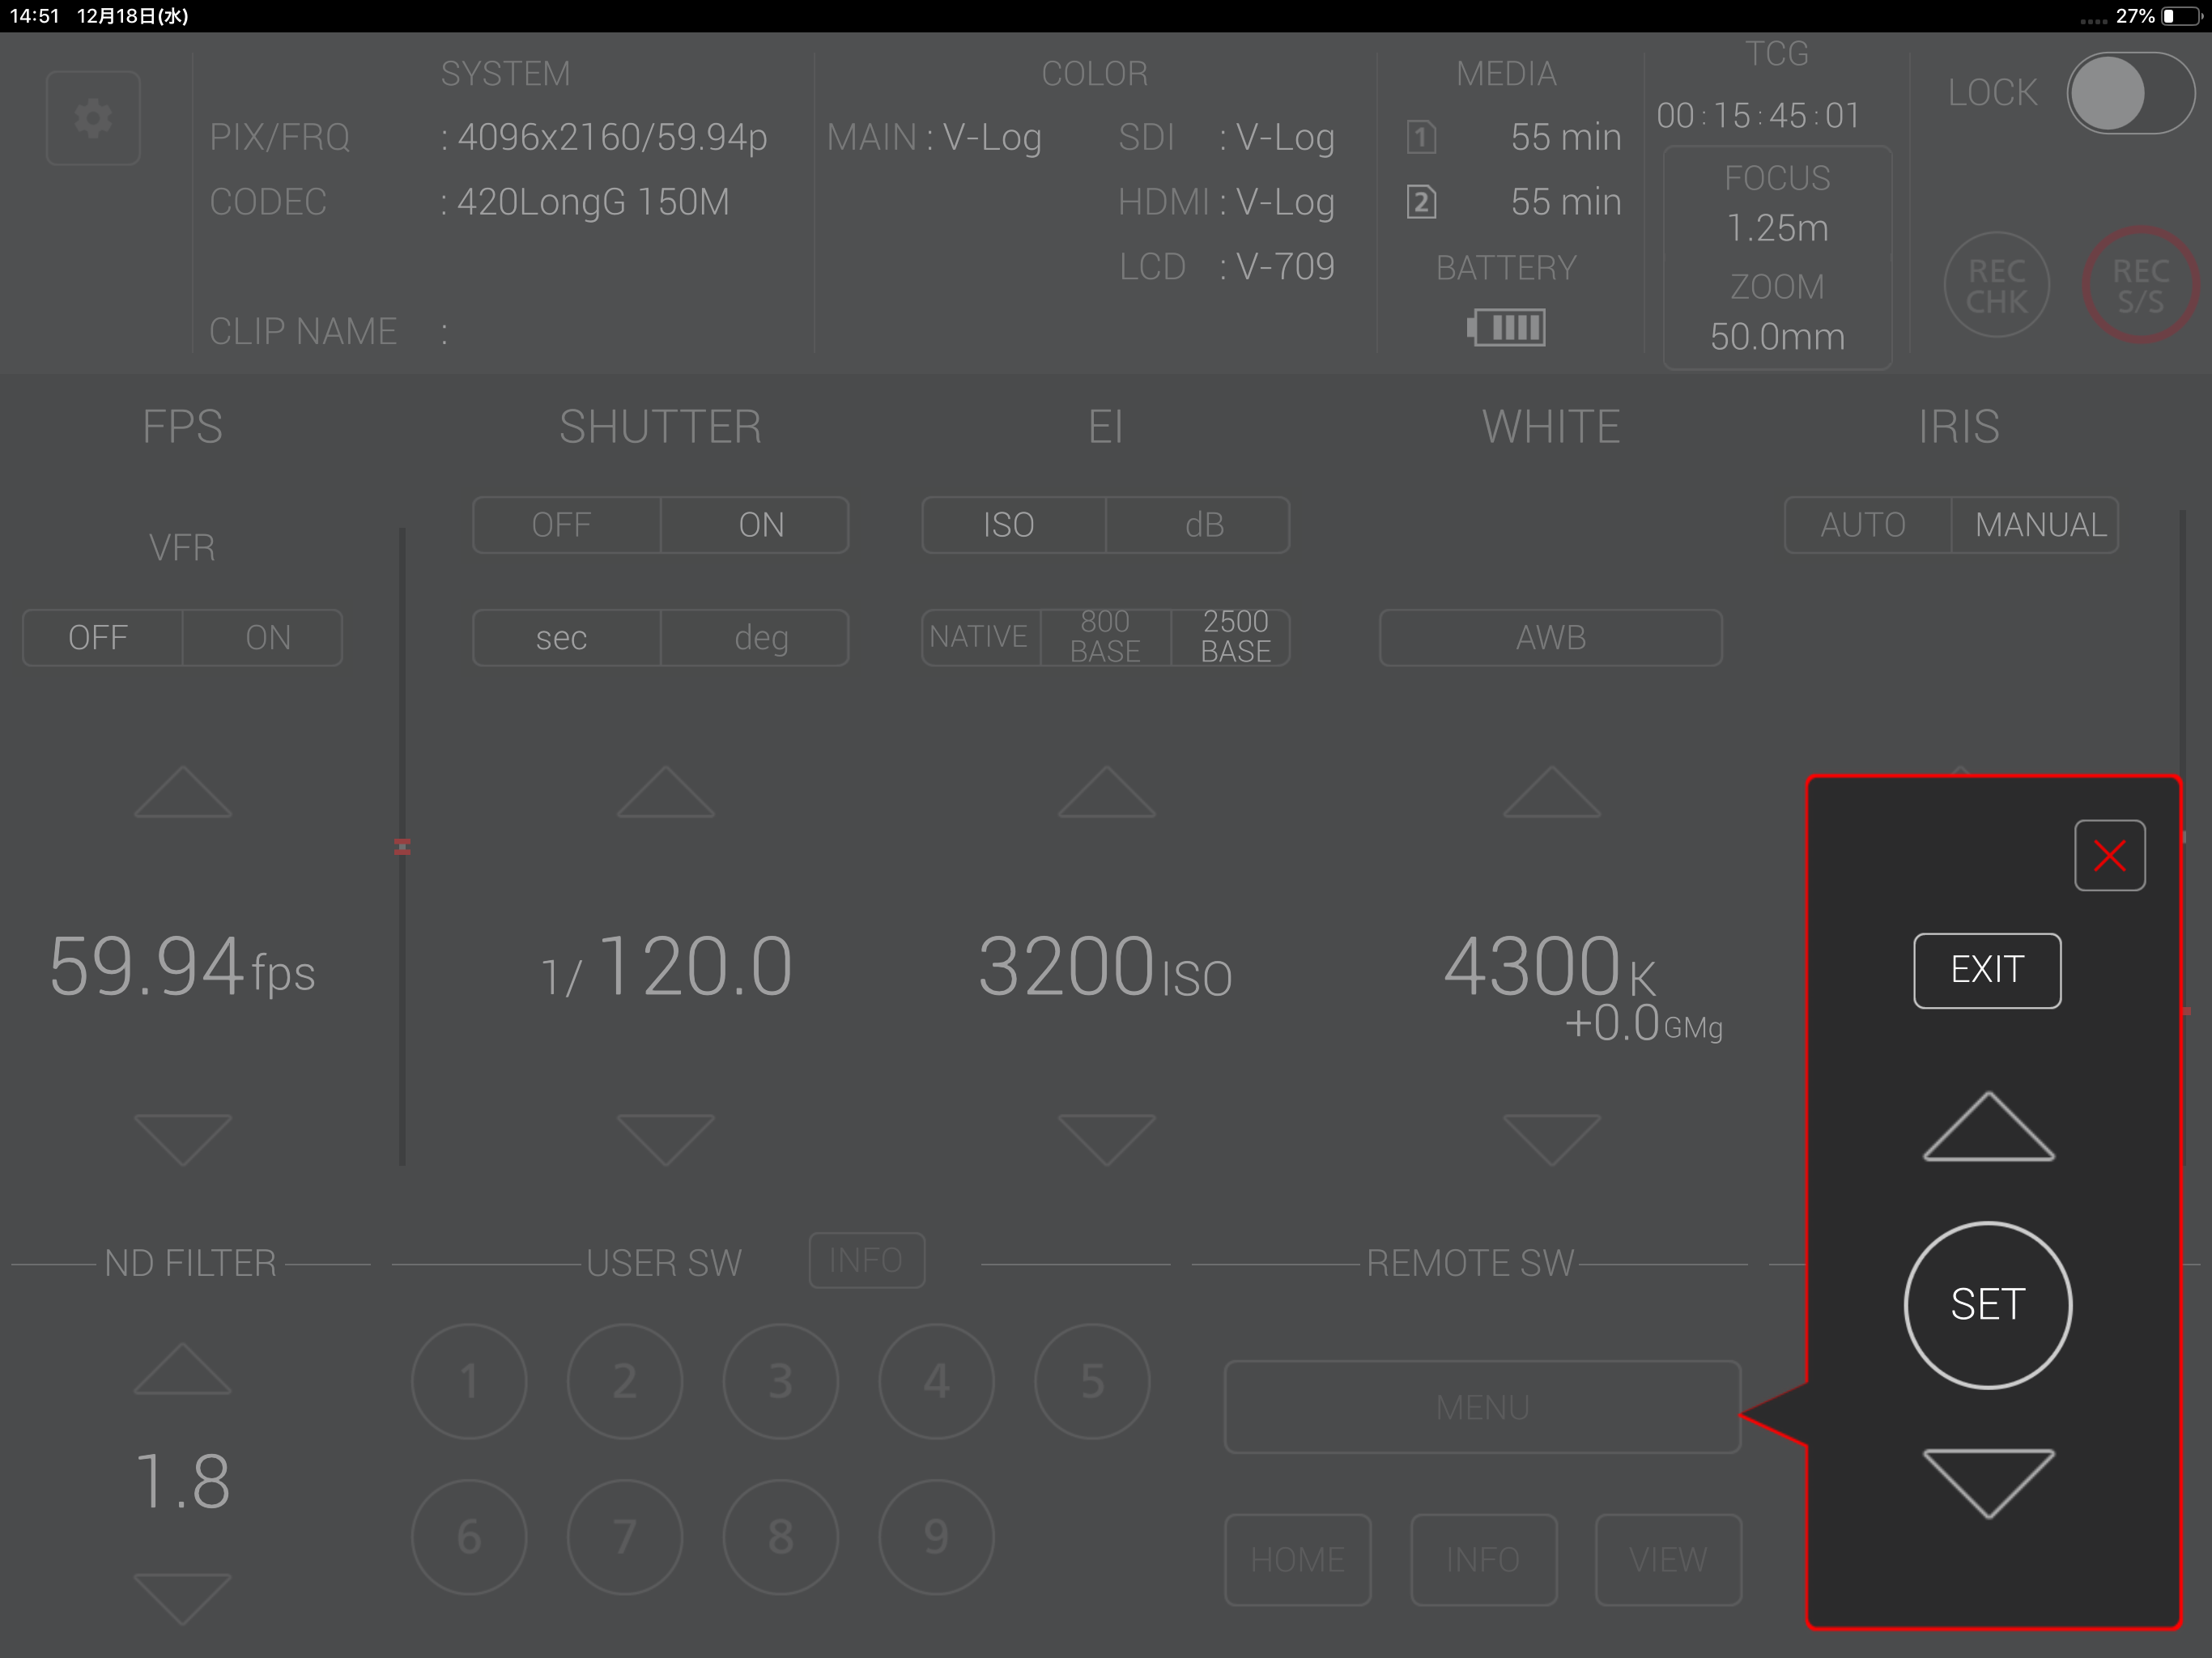The image size is (2212, 1658).
Task: Decrease white balance with down arrow
Action: click(1552, 1139)
